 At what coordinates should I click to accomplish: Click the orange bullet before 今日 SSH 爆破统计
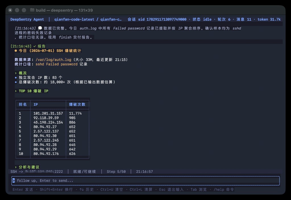16,51
